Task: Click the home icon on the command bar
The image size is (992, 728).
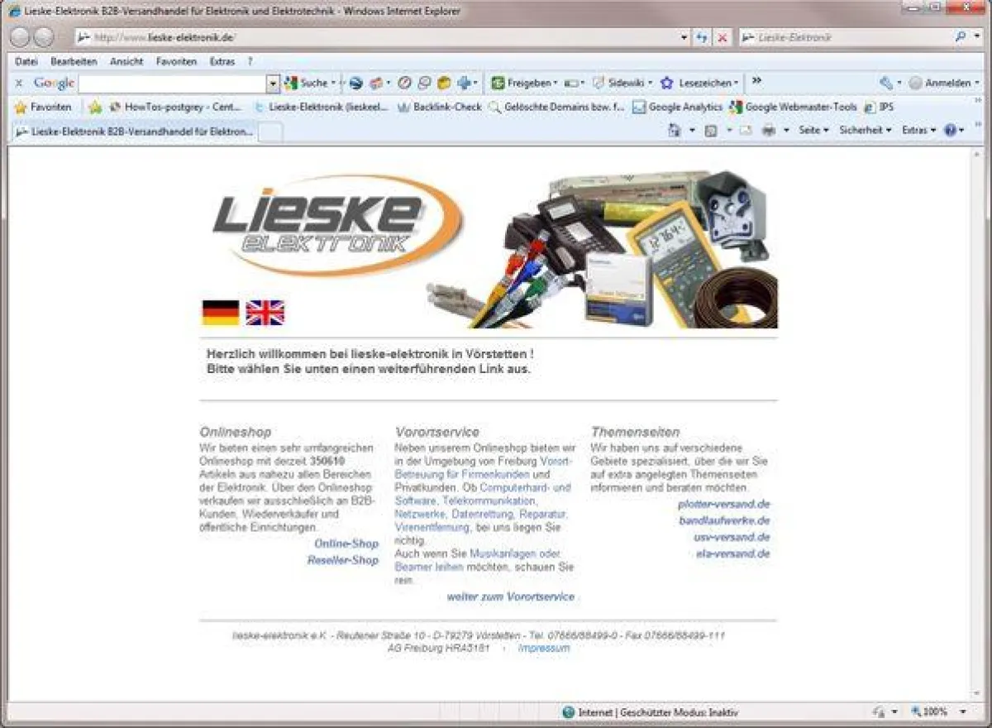Action: pyautogui.click(x=674, y=131)
